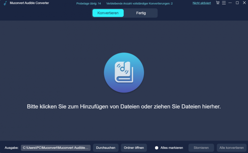This screenshot has width=248, height=153.
Task: Click the 'Ausgabe:' label
Action: coord(11,148)
